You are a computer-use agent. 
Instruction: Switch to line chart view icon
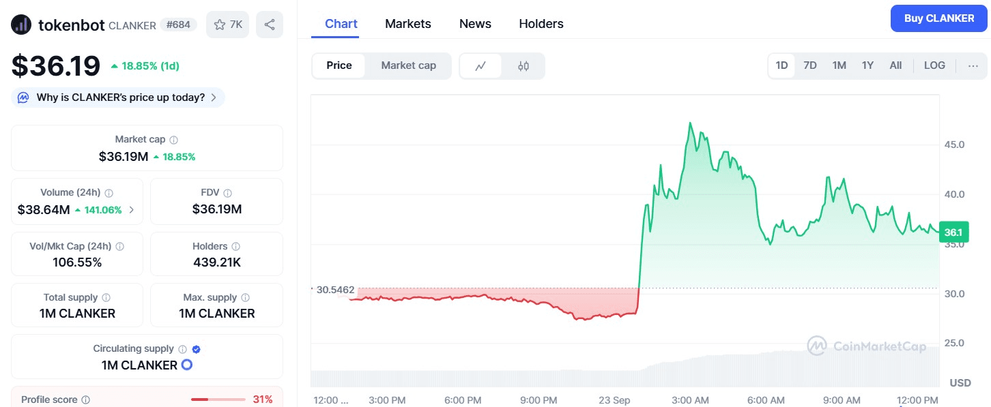[x=480, y=66]
